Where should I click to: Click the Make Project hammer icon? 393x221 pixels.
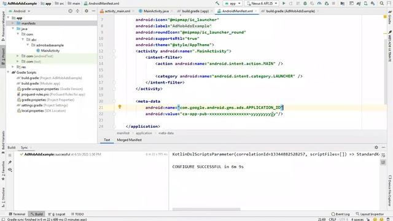[217, 4]
